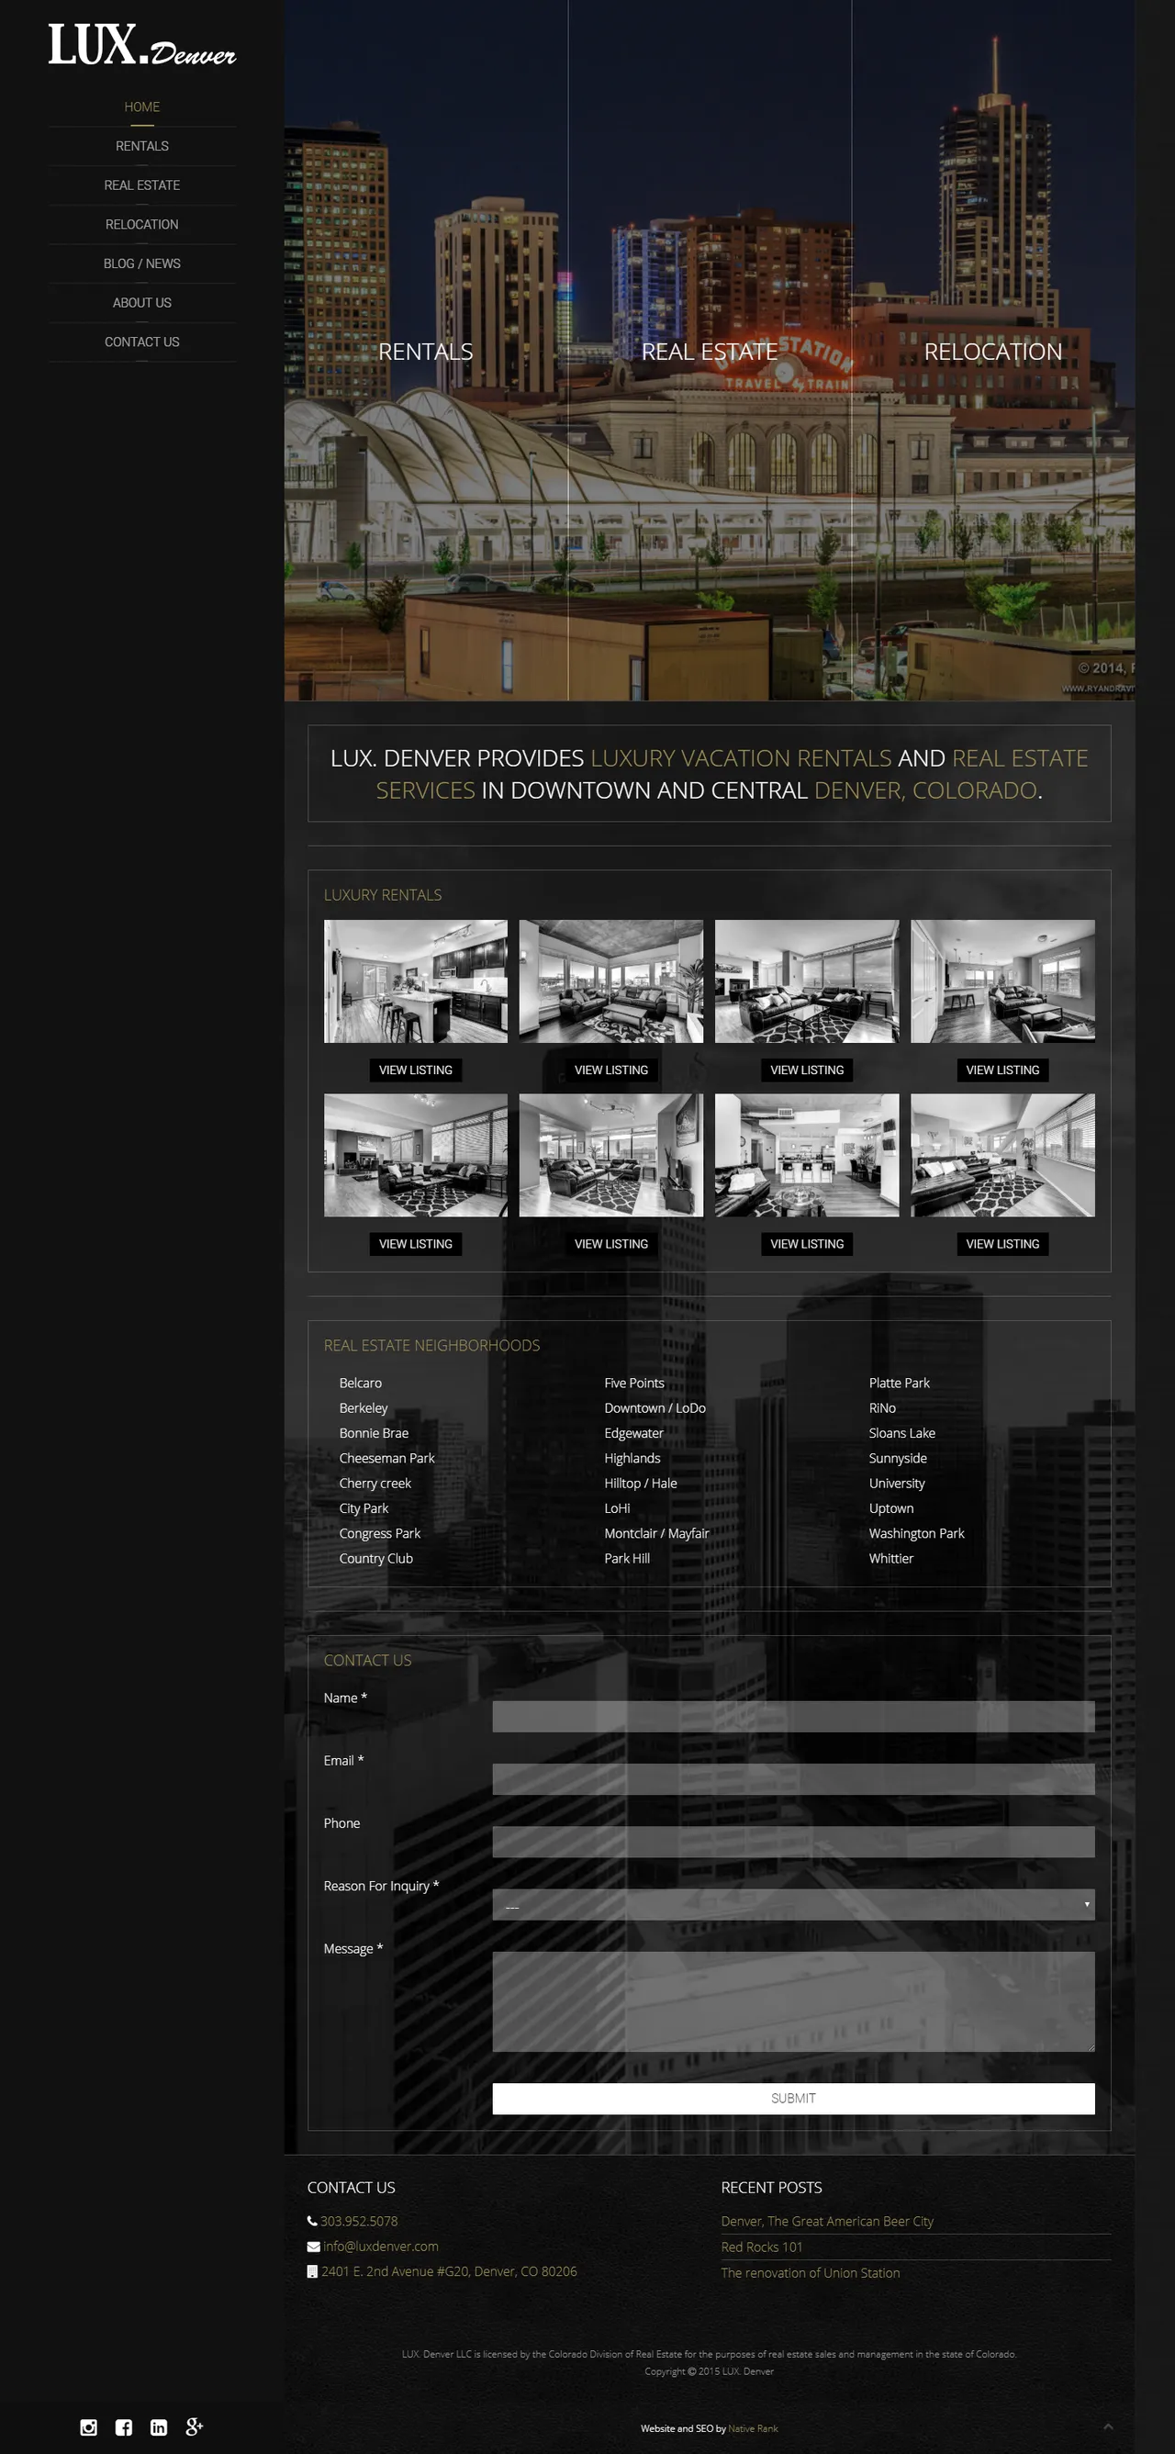Click the scroll-to-top chevron icon

click(1108, 2426)
